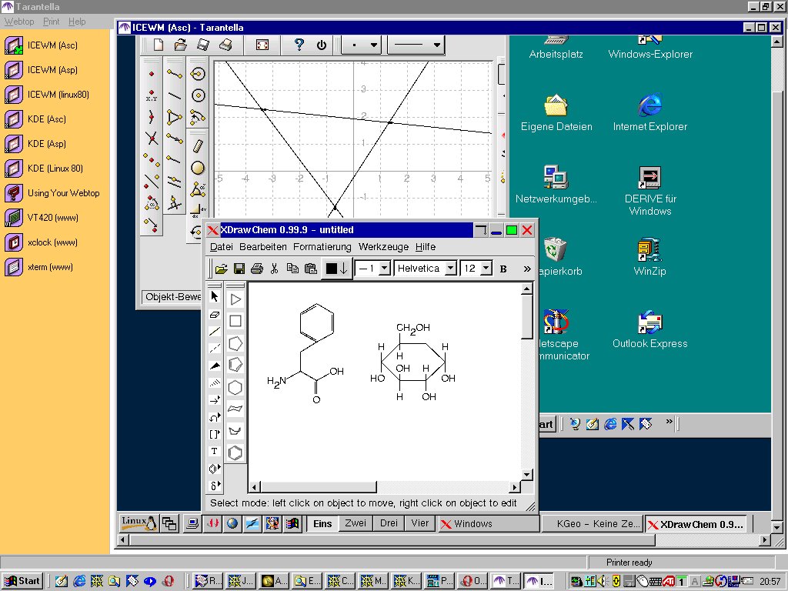Select the cyclopentadiene ring tool
This screenshot has height=591, width=788.
pyautogui.click(x=235, y=365)
